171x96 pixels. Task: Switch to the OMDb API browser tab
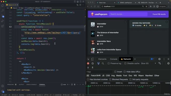(x=147, y=3)
